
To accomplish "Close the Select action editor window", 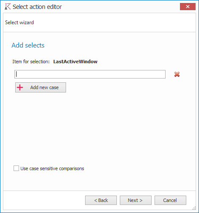I will pos(188,6).
